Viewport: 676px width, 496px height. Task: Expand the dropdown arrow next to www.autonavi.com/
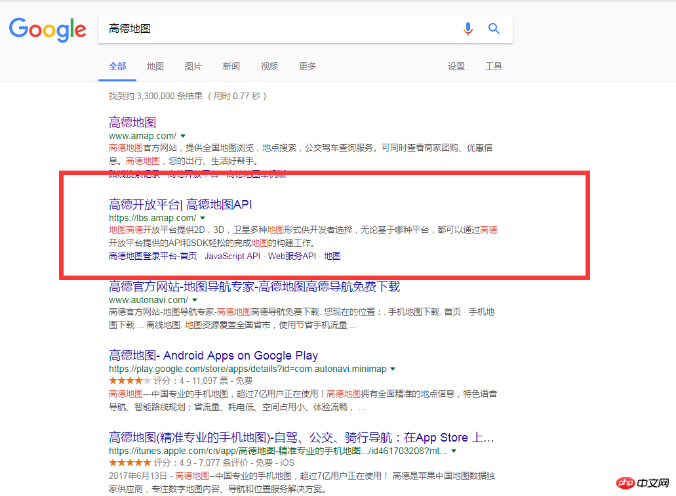tap(195, 300)
